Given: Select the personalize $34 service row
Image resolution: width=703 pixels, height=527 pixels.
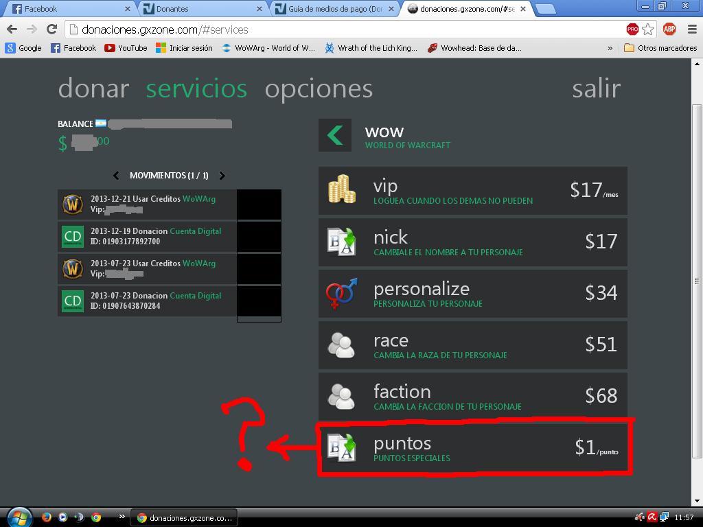Looking at the screenshot, I should 472,294.
